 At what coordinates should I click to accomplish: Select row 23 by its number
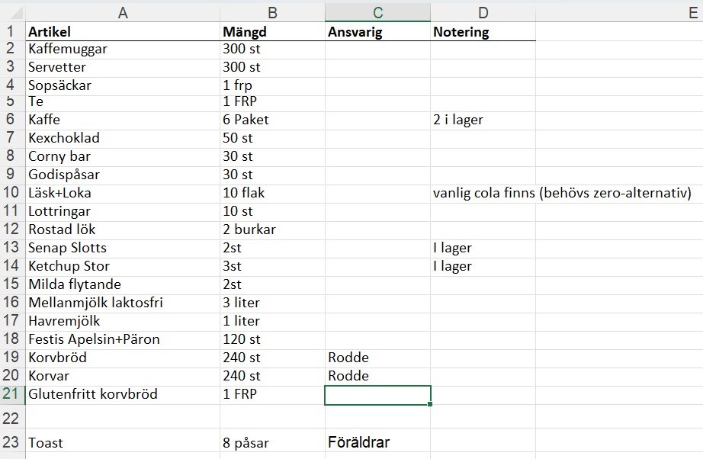12,442
